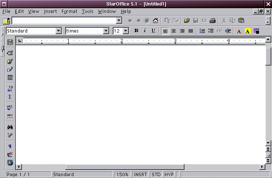Click the yellow highlighting color icon

tap(248, 31)
